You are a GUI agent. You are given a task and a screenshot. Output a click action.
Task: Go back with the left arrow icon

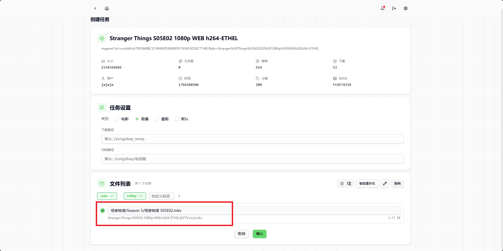tap(95, 8)
